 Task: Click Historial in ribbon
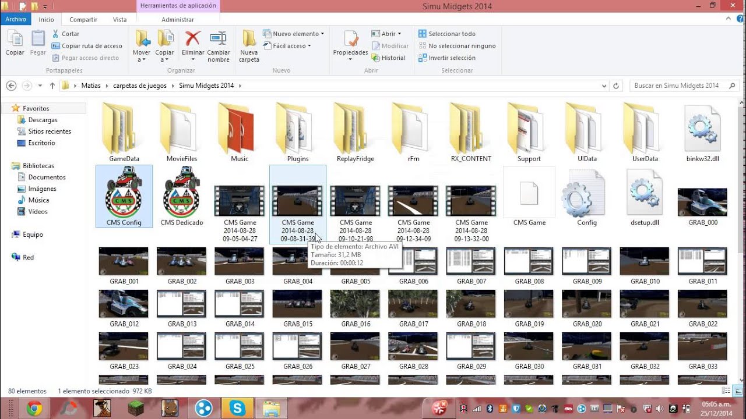point(388,58)
